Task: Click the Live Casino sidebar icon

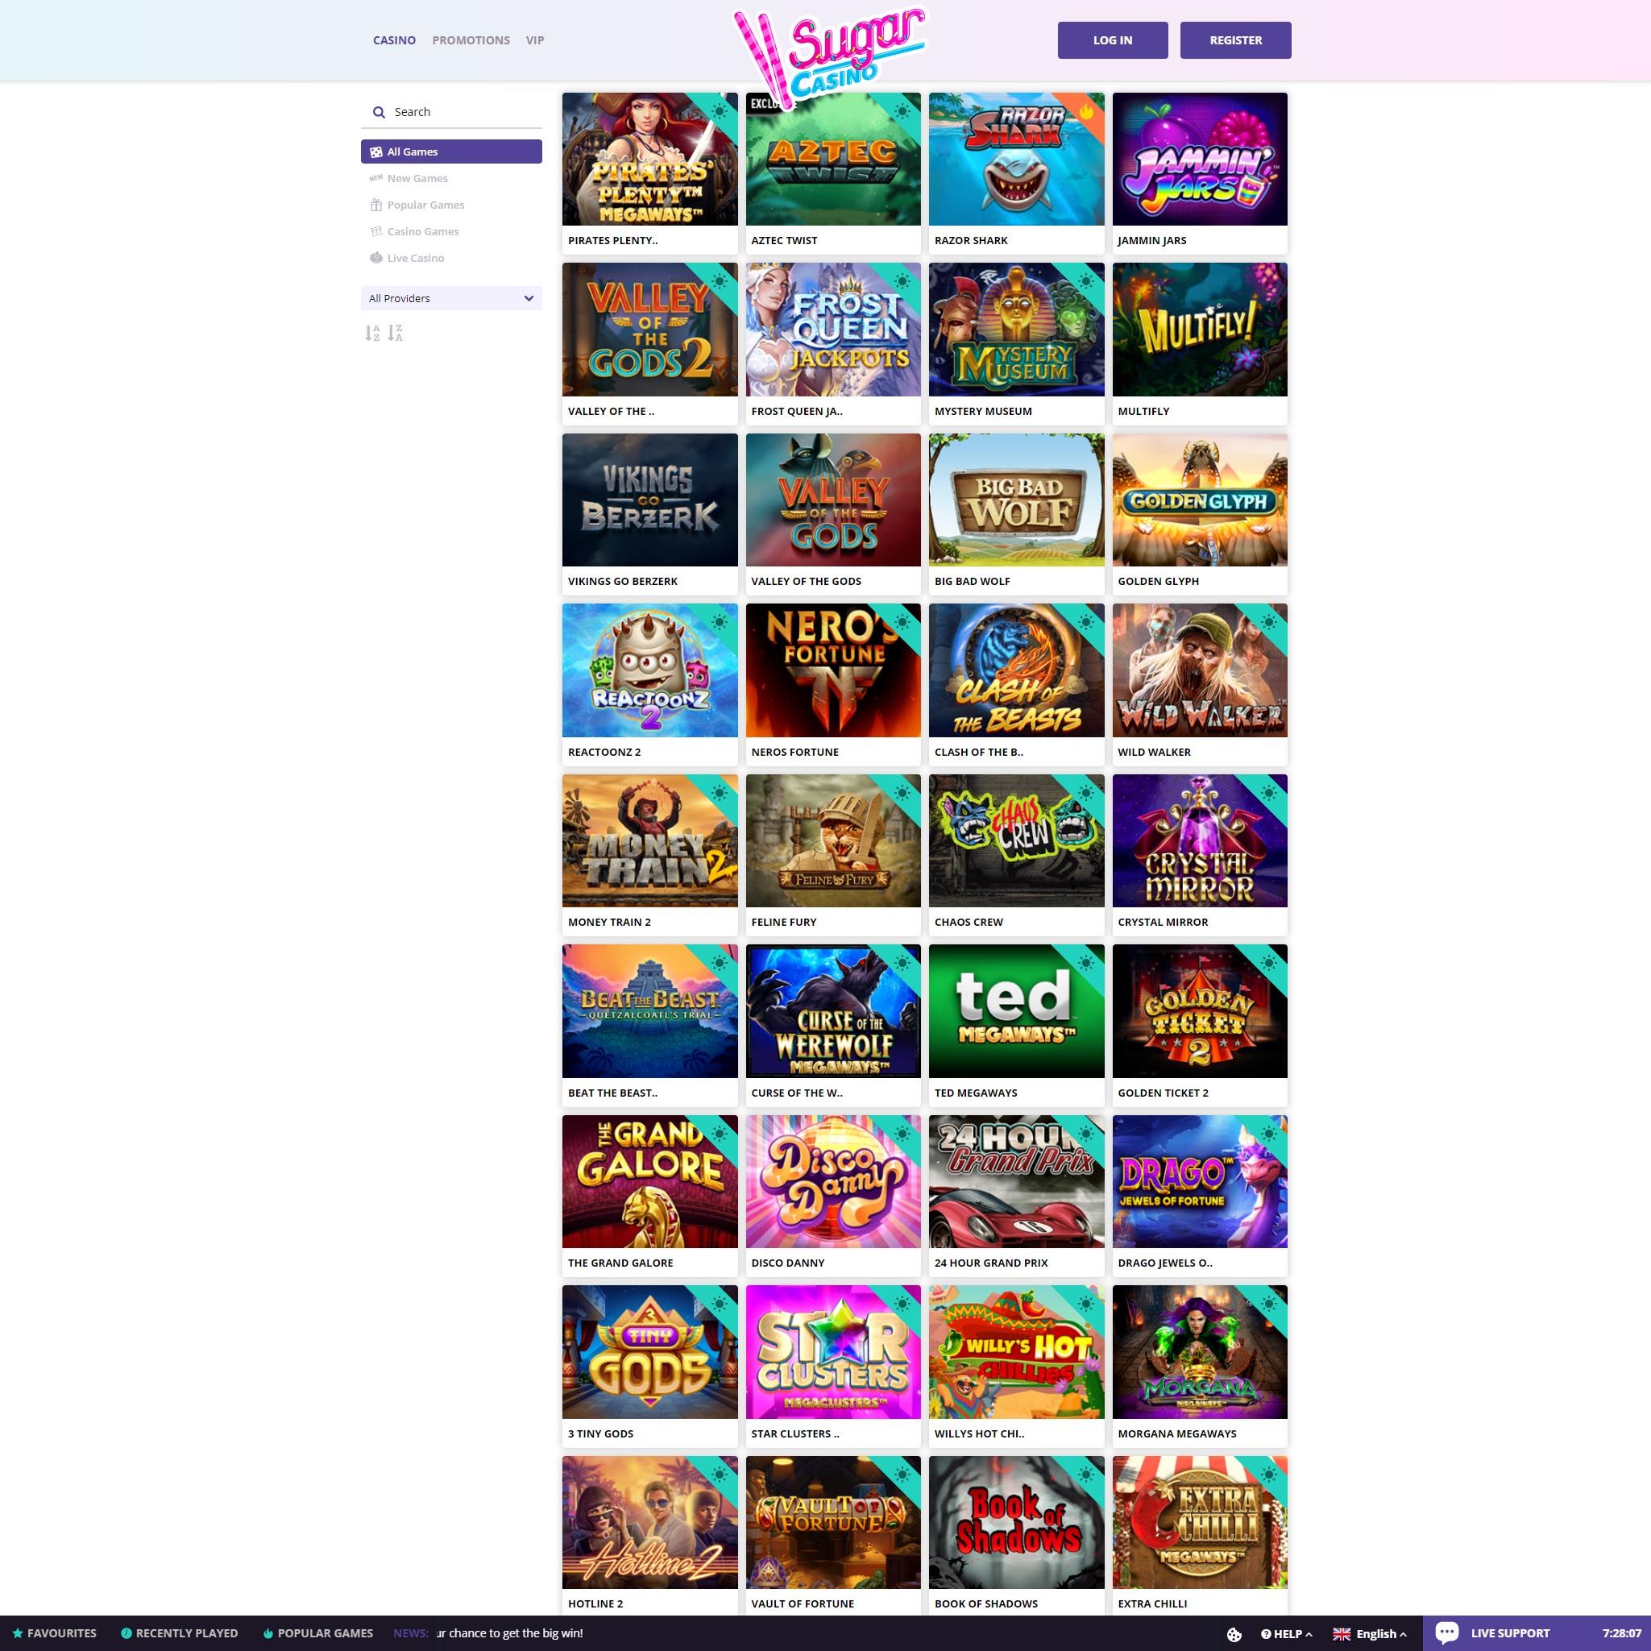Action: click(376, 257)
